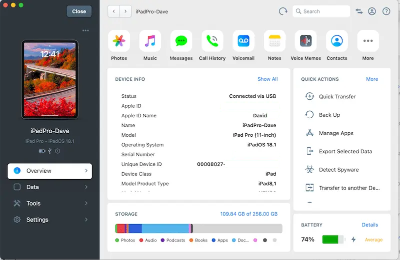Click the storage usage bar
This screenshot has height=260, width=400.
(x=198, y=229)
